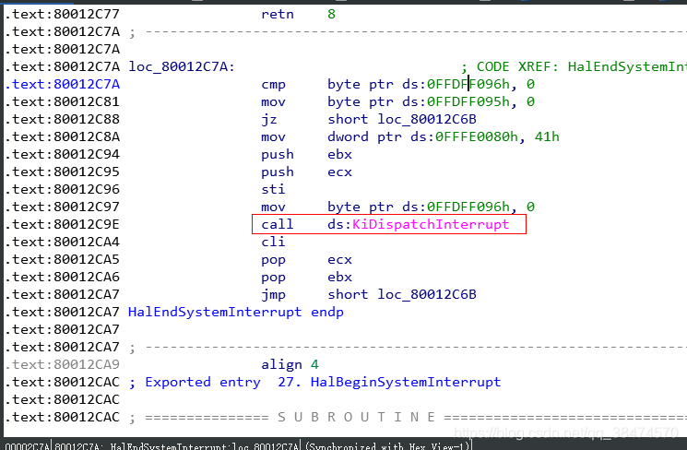687x450 pixels.
Task: Click the address .text:80012C8A
Action: coord(62,136)
